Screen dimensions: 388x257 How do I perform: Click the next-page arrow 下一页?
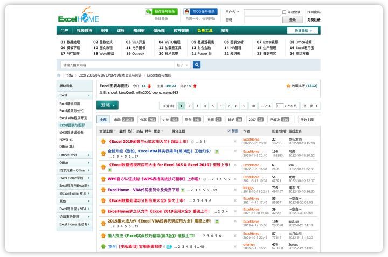click(x=310, y=106)
